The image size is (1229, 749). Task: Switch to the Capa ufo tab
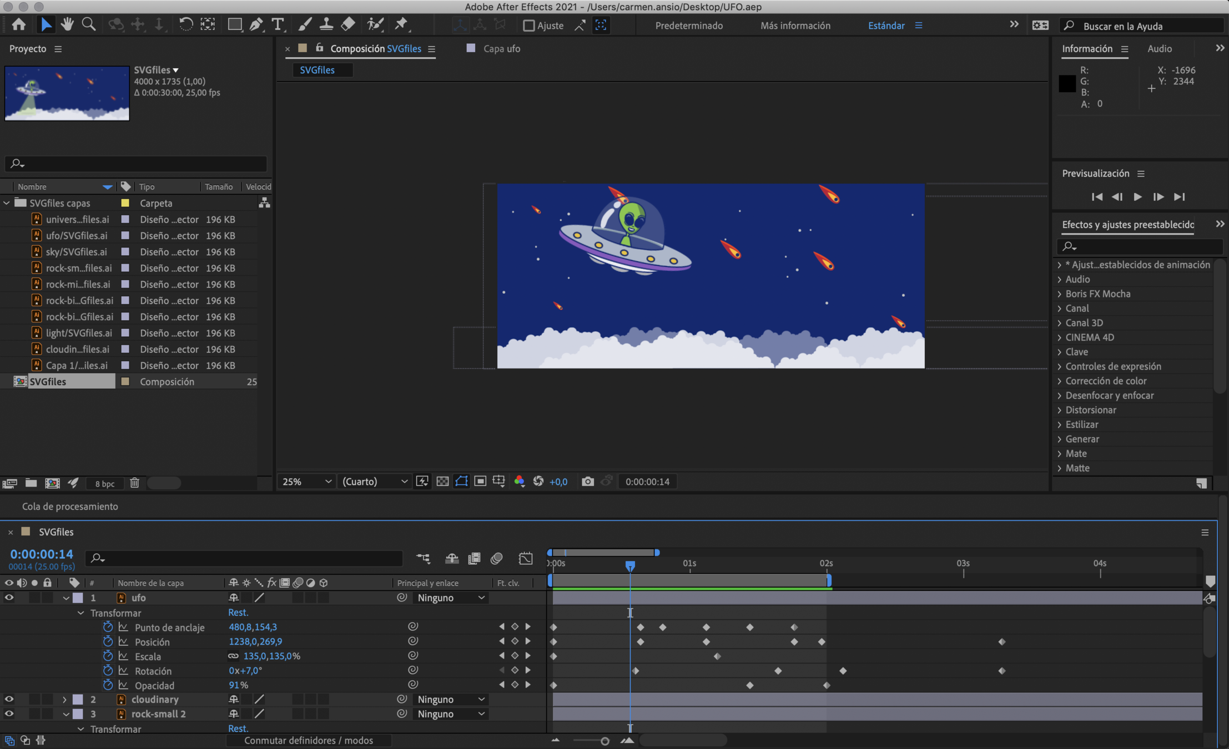(501, 49)
